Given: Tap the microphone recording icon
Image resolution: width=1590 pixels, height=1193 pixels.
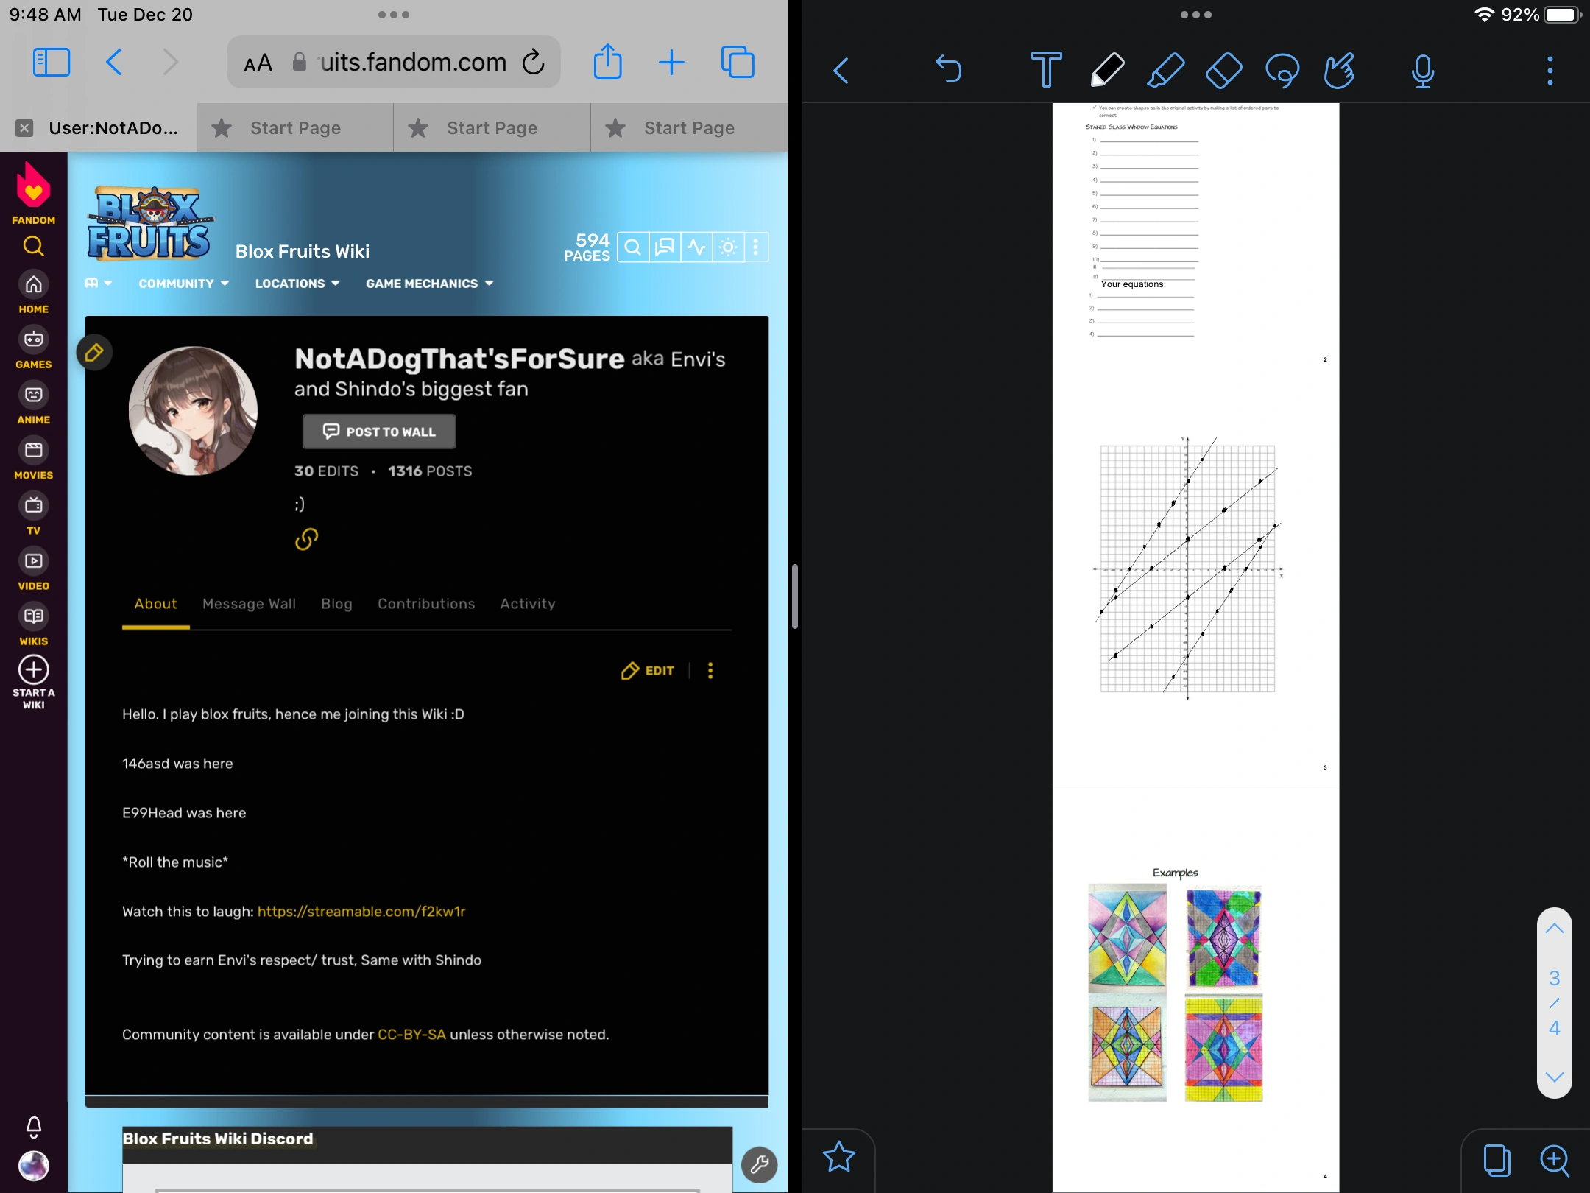Looking at the screenshot, I should point(1423,71).
